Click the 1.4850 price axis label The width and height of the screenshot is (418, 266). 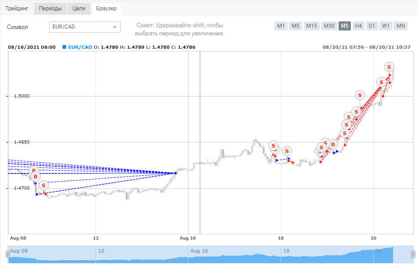pyautogui.click(x=22, y=142)
